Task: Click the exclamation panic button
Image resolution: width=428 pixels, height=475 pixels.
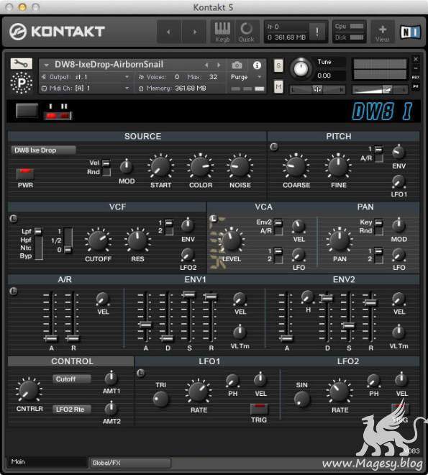Action: 317,32
